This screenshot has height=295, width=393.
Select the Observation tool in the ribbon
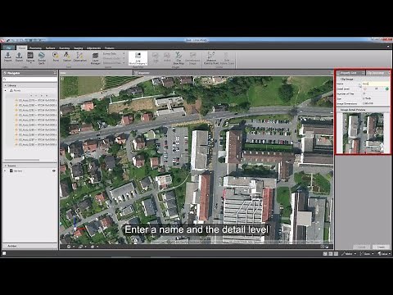[x=79, y=57]
